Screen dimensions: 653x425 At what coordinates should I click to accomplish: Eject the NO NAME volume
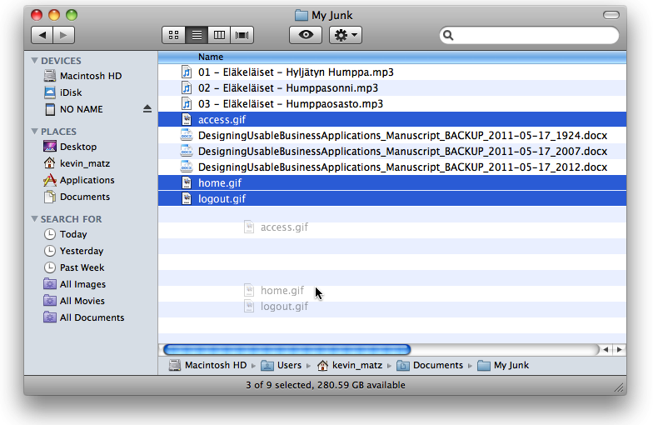147,109
